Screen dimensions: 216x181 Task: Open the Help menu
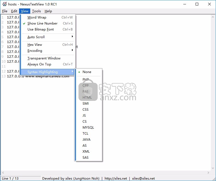48,11
